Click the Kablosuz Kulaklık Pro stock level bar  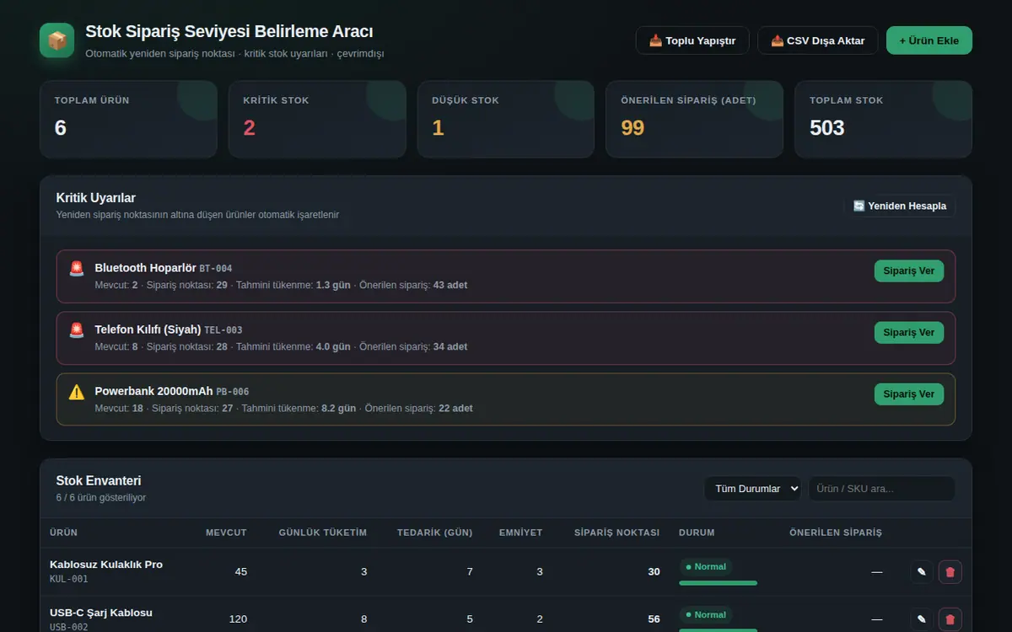click(x=719, y=583)
